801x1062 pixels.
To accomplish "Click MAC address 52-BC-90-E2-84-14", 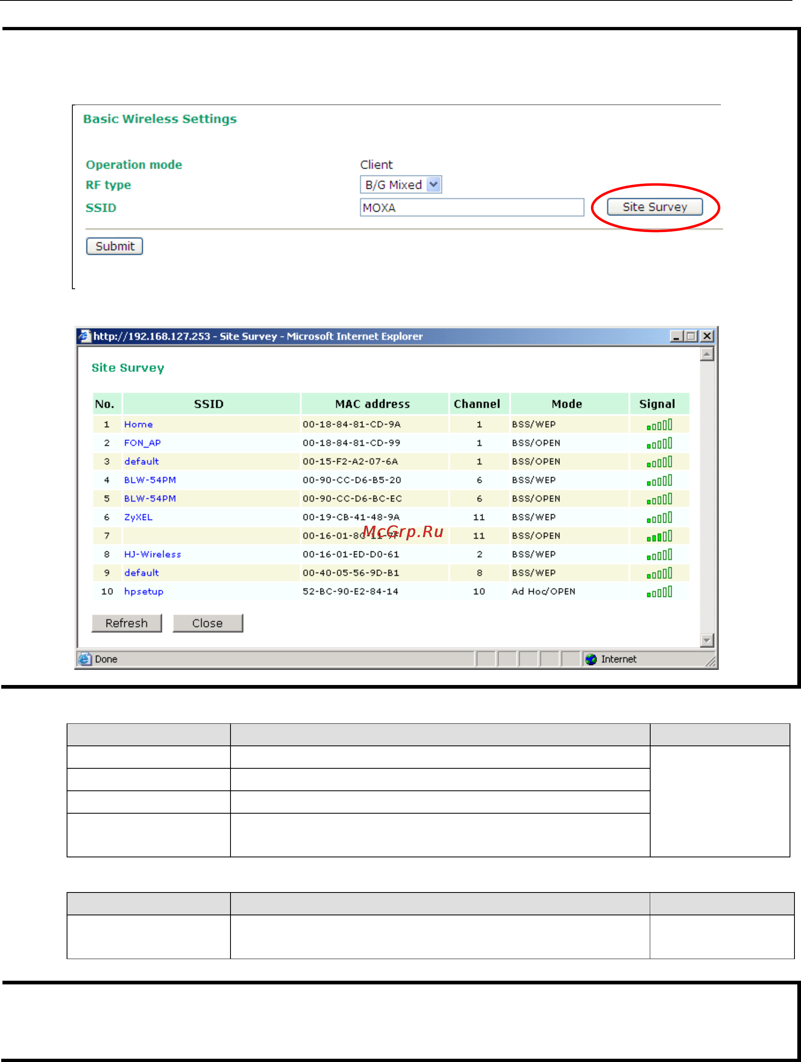I will (351, 591).
